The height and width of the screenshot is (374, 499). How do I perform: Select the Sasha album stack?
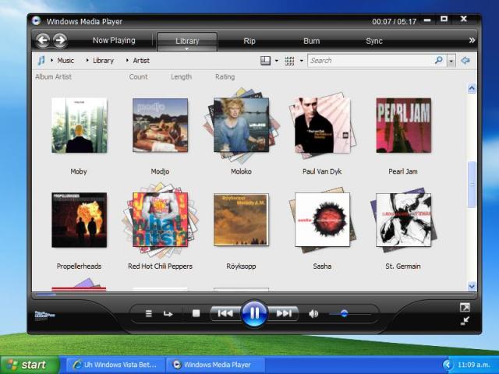click(322, 220)
